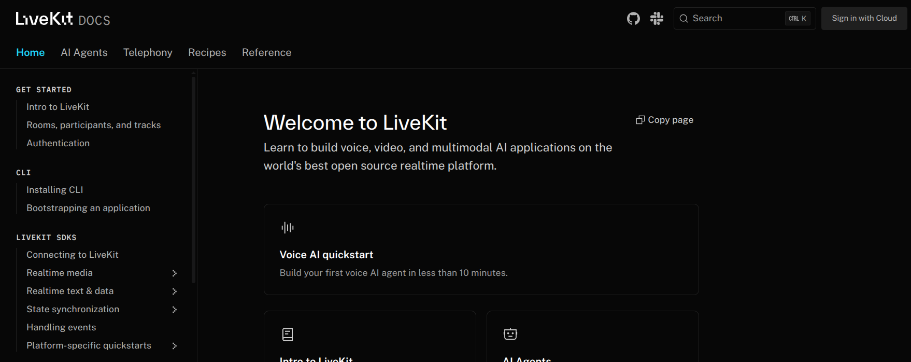Viewport: 911px width, 362px height.
Task: Select the Home tab
Action: [x=31, y=52]
